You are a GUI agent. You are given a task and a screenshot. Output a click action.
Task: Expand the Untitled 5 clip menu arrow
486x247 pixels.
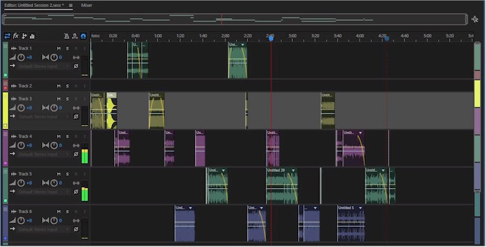pos(360,208)
